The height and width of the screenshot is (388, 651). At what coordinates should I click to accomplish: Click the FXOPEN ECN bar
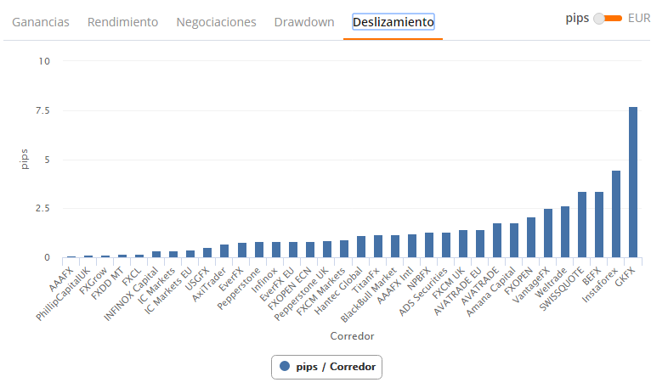pos(309,250)
